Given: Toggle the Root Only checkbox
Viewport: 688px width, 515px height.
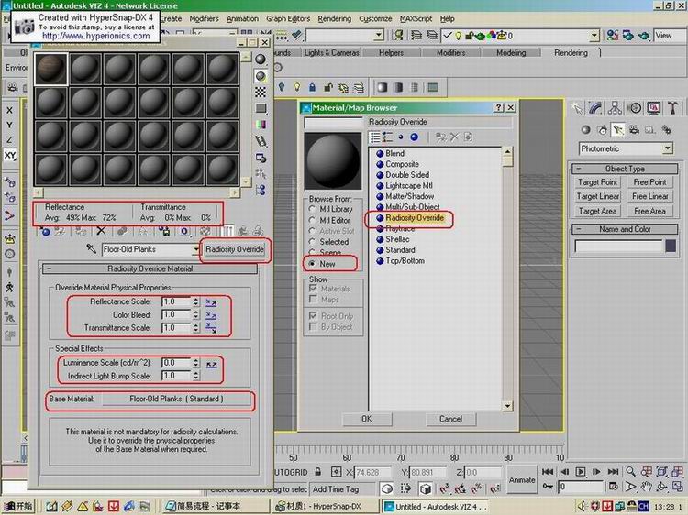Looking at the screenshot, I should tap(313, 315).
